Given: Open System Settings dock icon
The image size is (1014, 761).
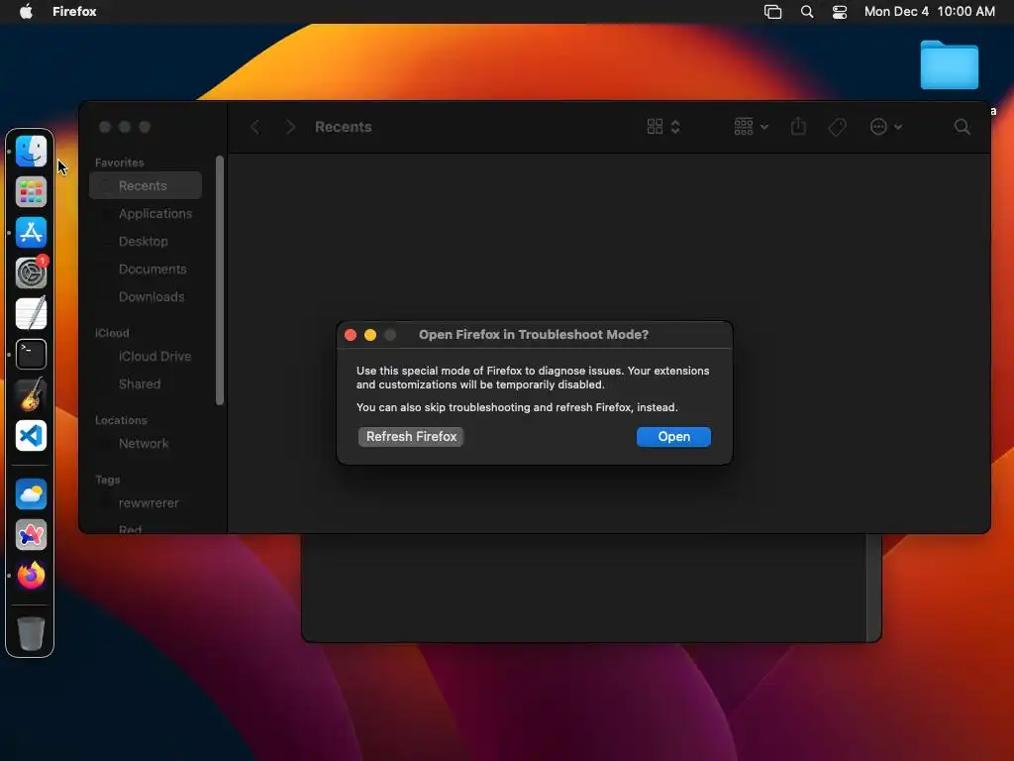Looking at the screenshot, I should click(x=31, y=272).
